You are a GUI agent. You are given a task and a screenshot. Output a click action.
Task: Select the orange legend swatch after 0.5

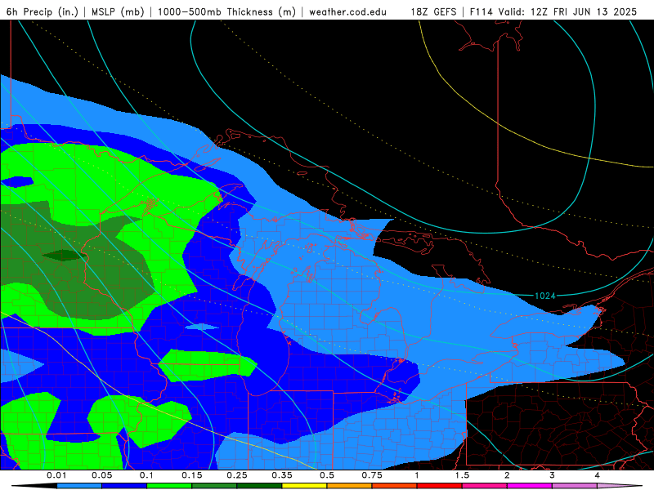tap(350, 486)
